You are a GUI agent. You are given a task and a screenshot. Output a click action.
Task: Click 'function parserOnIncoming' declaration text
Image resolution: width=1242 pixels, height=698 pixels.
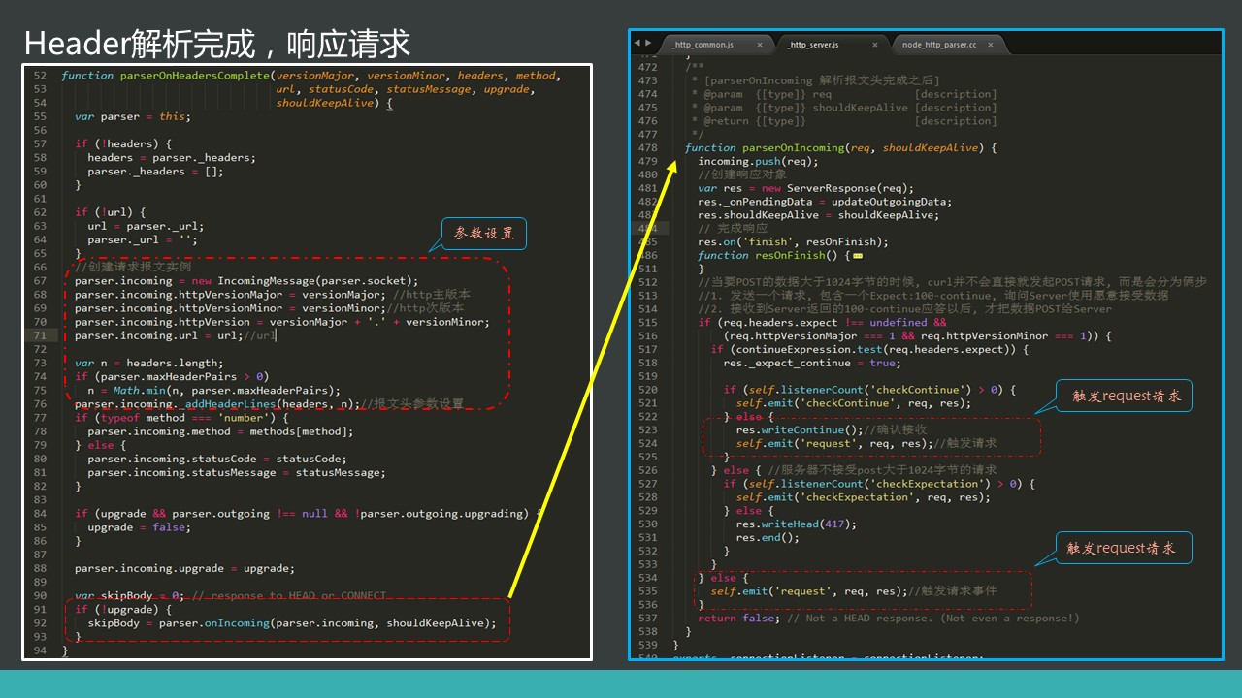764,148
